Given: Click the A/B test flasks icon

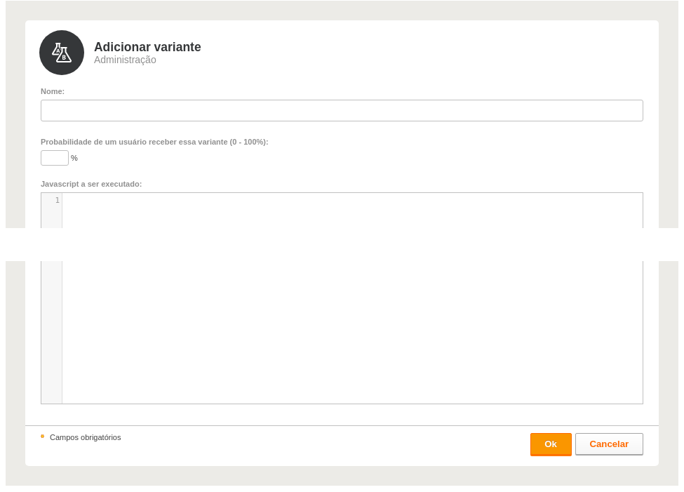Looking at the screenshot, I should coord(62,53).
